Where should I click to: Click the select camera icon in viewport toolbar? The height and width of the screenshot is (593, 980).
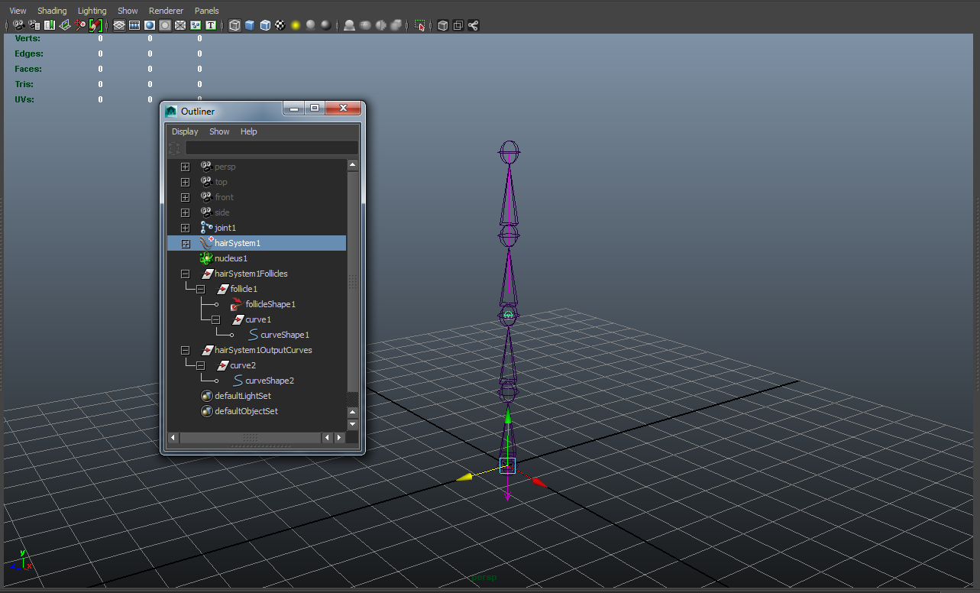pyautogui.click(x=17, y=25)
